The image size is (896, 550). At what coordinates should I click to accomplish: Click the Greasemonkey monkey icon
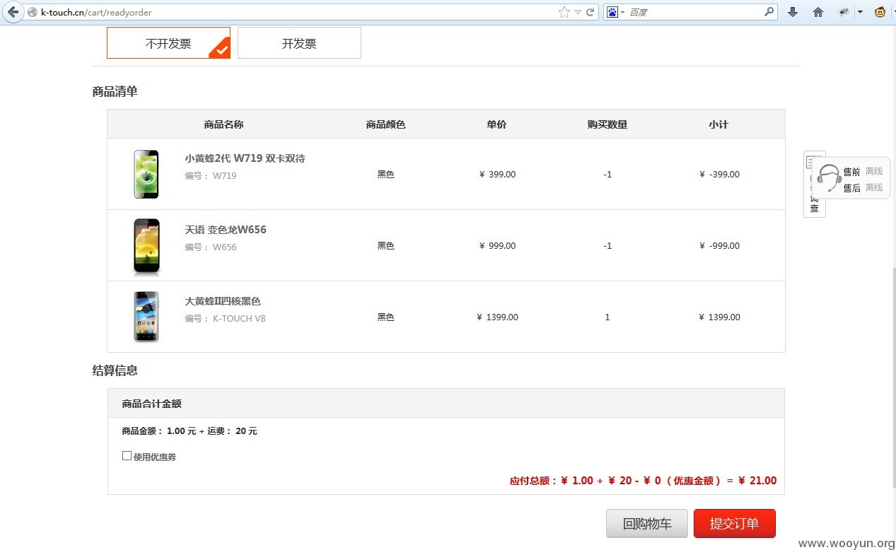(x=880, y=12)
